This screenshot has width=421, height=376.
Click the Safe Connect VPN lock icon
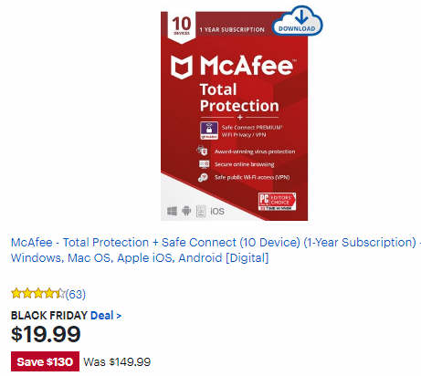(209, 131)
